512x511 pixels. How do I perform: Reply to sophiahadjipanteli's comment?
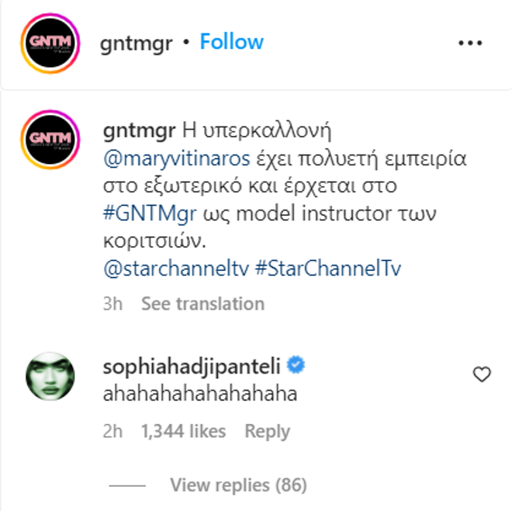coord(267,431)
